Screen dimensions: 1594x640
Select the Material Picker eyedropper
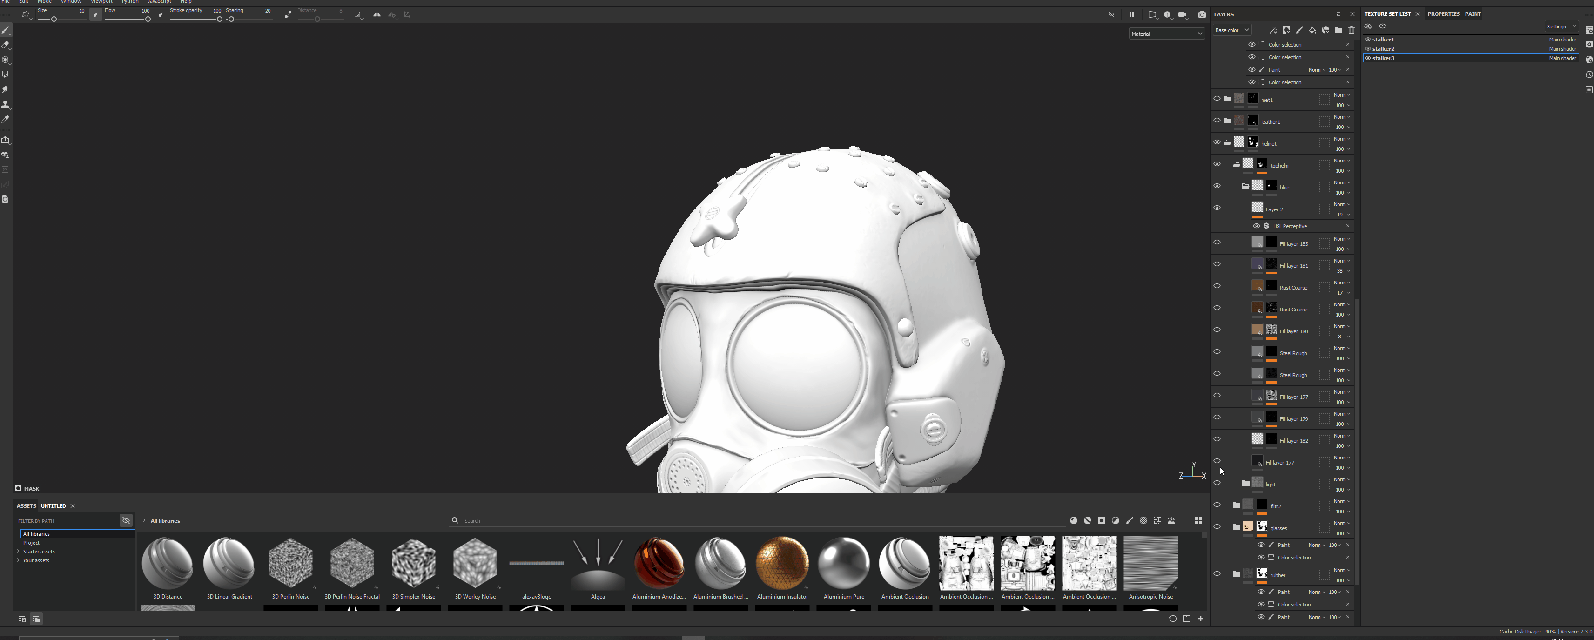click(6, 119)
